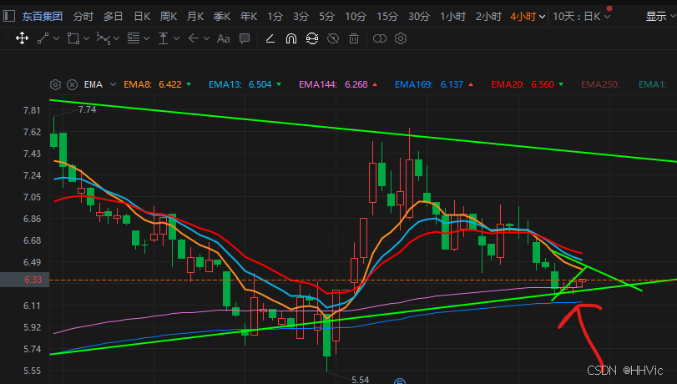Open EMA indicator settings gear

(x=55, y=84)
